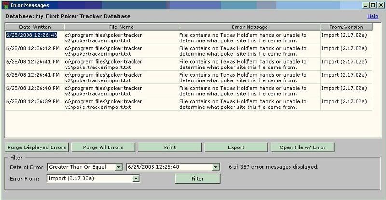Image resolution: width=386 pixels, height=200 pixels.
Task: Click the From/Version column header
Action: point(346,27)
